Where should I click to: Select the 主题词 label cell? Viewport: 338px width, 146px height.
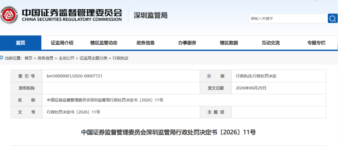click(x=216, y=112)
